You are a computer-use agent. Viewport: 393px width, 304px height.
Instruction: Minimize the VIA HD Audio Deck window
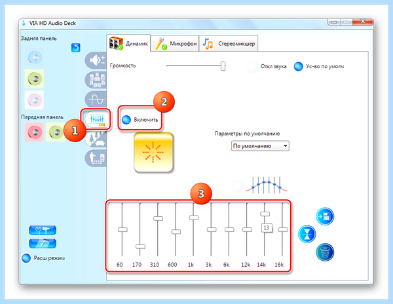point(333,22)
